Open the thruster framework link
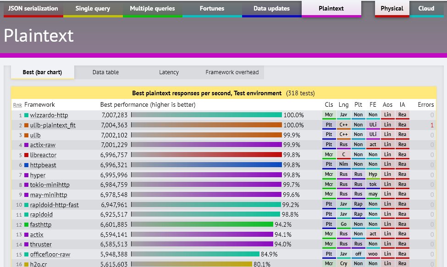The image size is (447, 267). point(41,244)
